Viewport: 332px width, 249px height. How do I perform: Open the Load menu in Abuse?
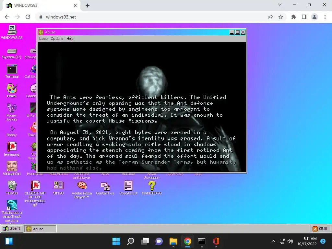(x=43, y=39)
